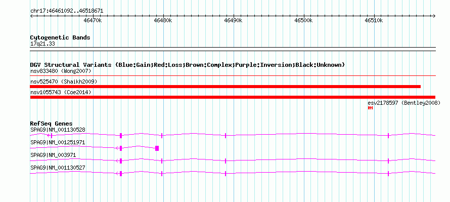The image size is (450, 202).
Task: Select the small red esv2178597 variant glyph
Action: pyautogui.click(x=370, y=108)
